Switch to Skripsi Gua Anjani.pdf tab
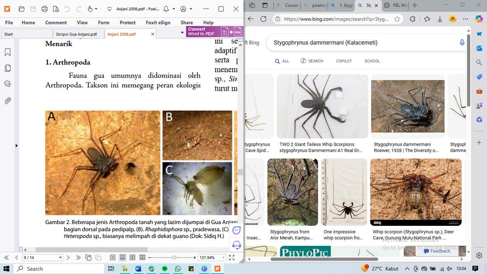Image resolution: width=487 pixels, height=274 pixels. pos(76,34)
